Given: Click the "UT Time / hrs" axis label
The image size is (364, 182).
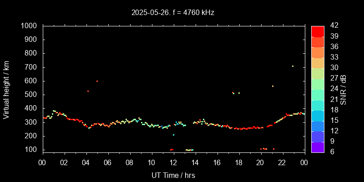Looking at the screenshot, I should 173,175.
